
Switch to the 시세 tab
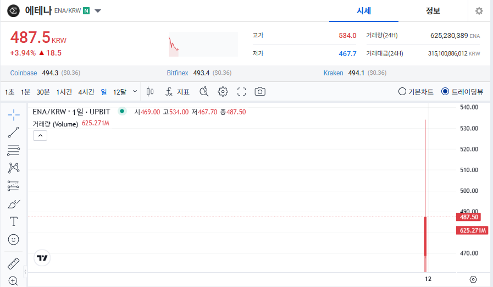[364, 10]
